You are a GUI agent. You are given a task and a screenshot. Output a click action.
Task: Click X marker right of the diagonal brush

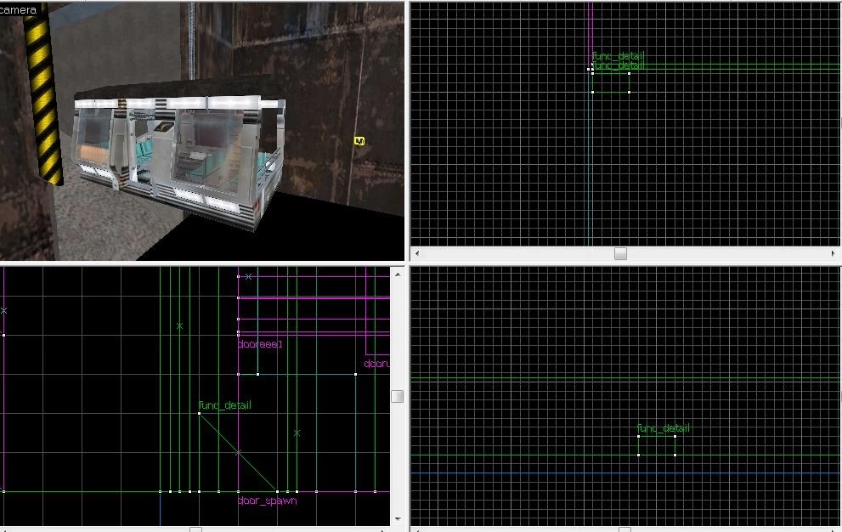[297, 433]
